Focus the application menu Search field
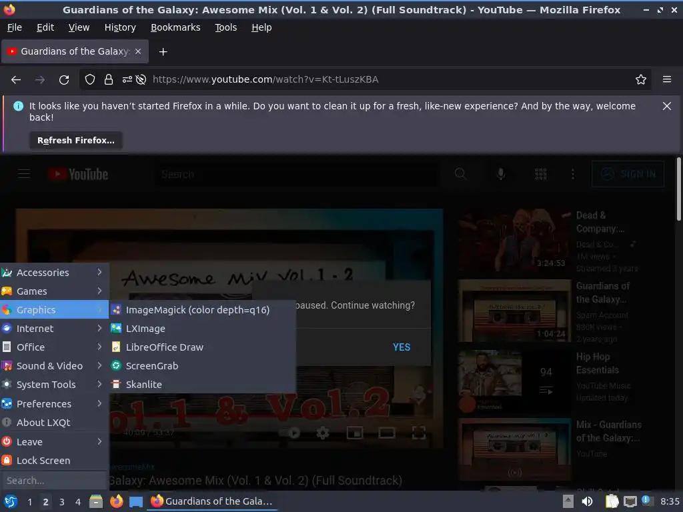Screen dimensions: 683x512 [54, 480]
